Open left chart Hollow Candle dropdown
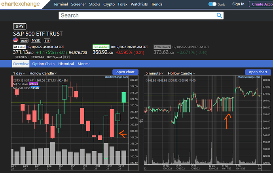This screenshot has height=173, width=273. click(43, 73)
